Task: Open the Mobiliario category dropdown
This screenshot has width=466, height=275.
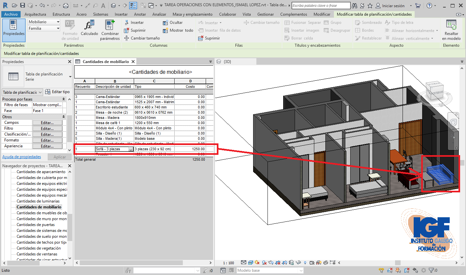Action: [x=58, y=22]
